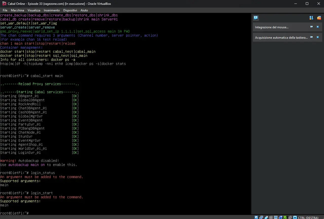Image resolution: width=324 pixels, height=219 pixels.
Task: Expand the Integrazione del mouse notification text
Action: click(272, 27)
